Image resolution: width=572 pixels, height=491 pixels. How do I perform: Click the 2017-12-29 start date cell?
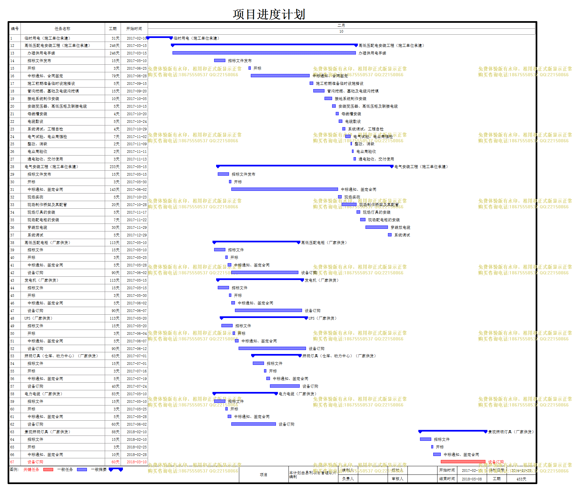pyautogui.click(x=134, y=235)
